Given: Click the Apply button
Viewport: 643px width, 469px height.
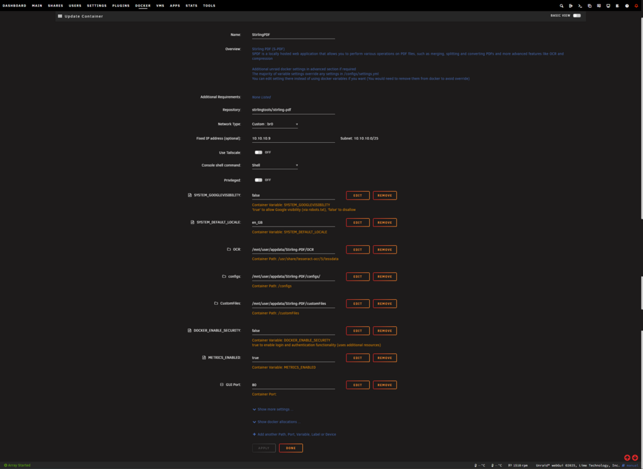Looking at the screenshot, I should [264, 448].
